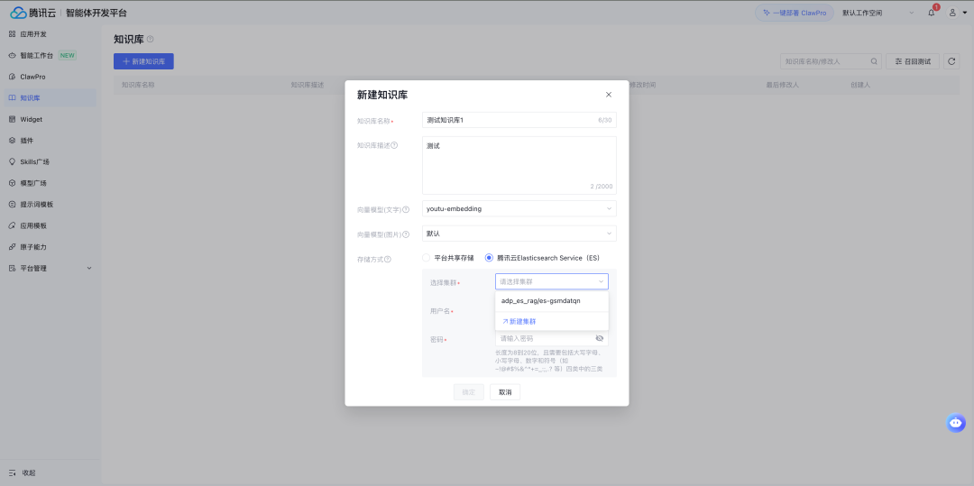Screen dimensions: 974x486
Task: Click the 智能工作台 robot icon
Action: pyautogui.click(x=13, y=55)
